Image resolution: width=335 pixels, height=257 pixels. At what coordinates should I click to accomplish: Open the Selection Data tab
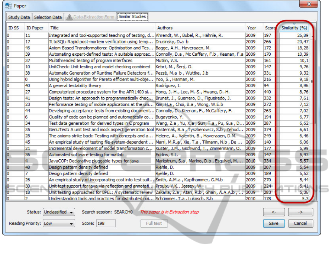coord(48,17)
